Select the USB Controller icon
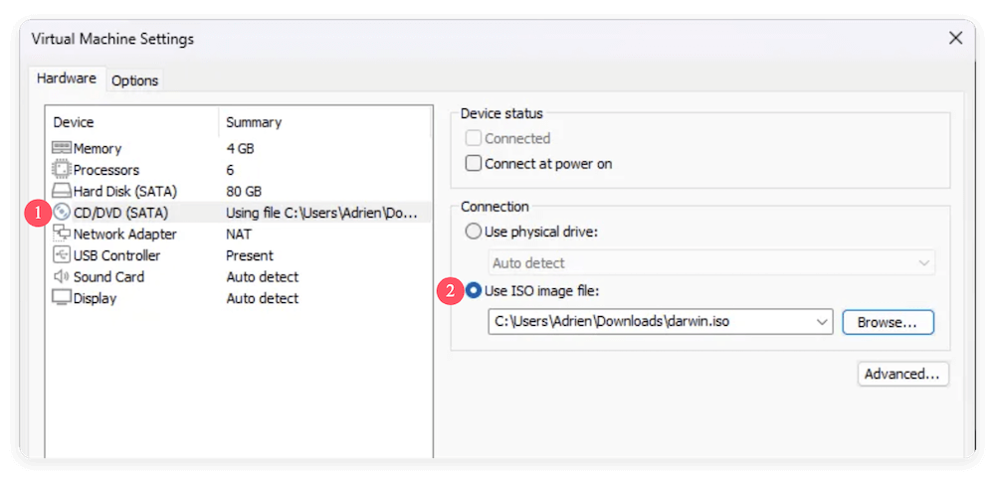995x477 pixels. [62, 255]
